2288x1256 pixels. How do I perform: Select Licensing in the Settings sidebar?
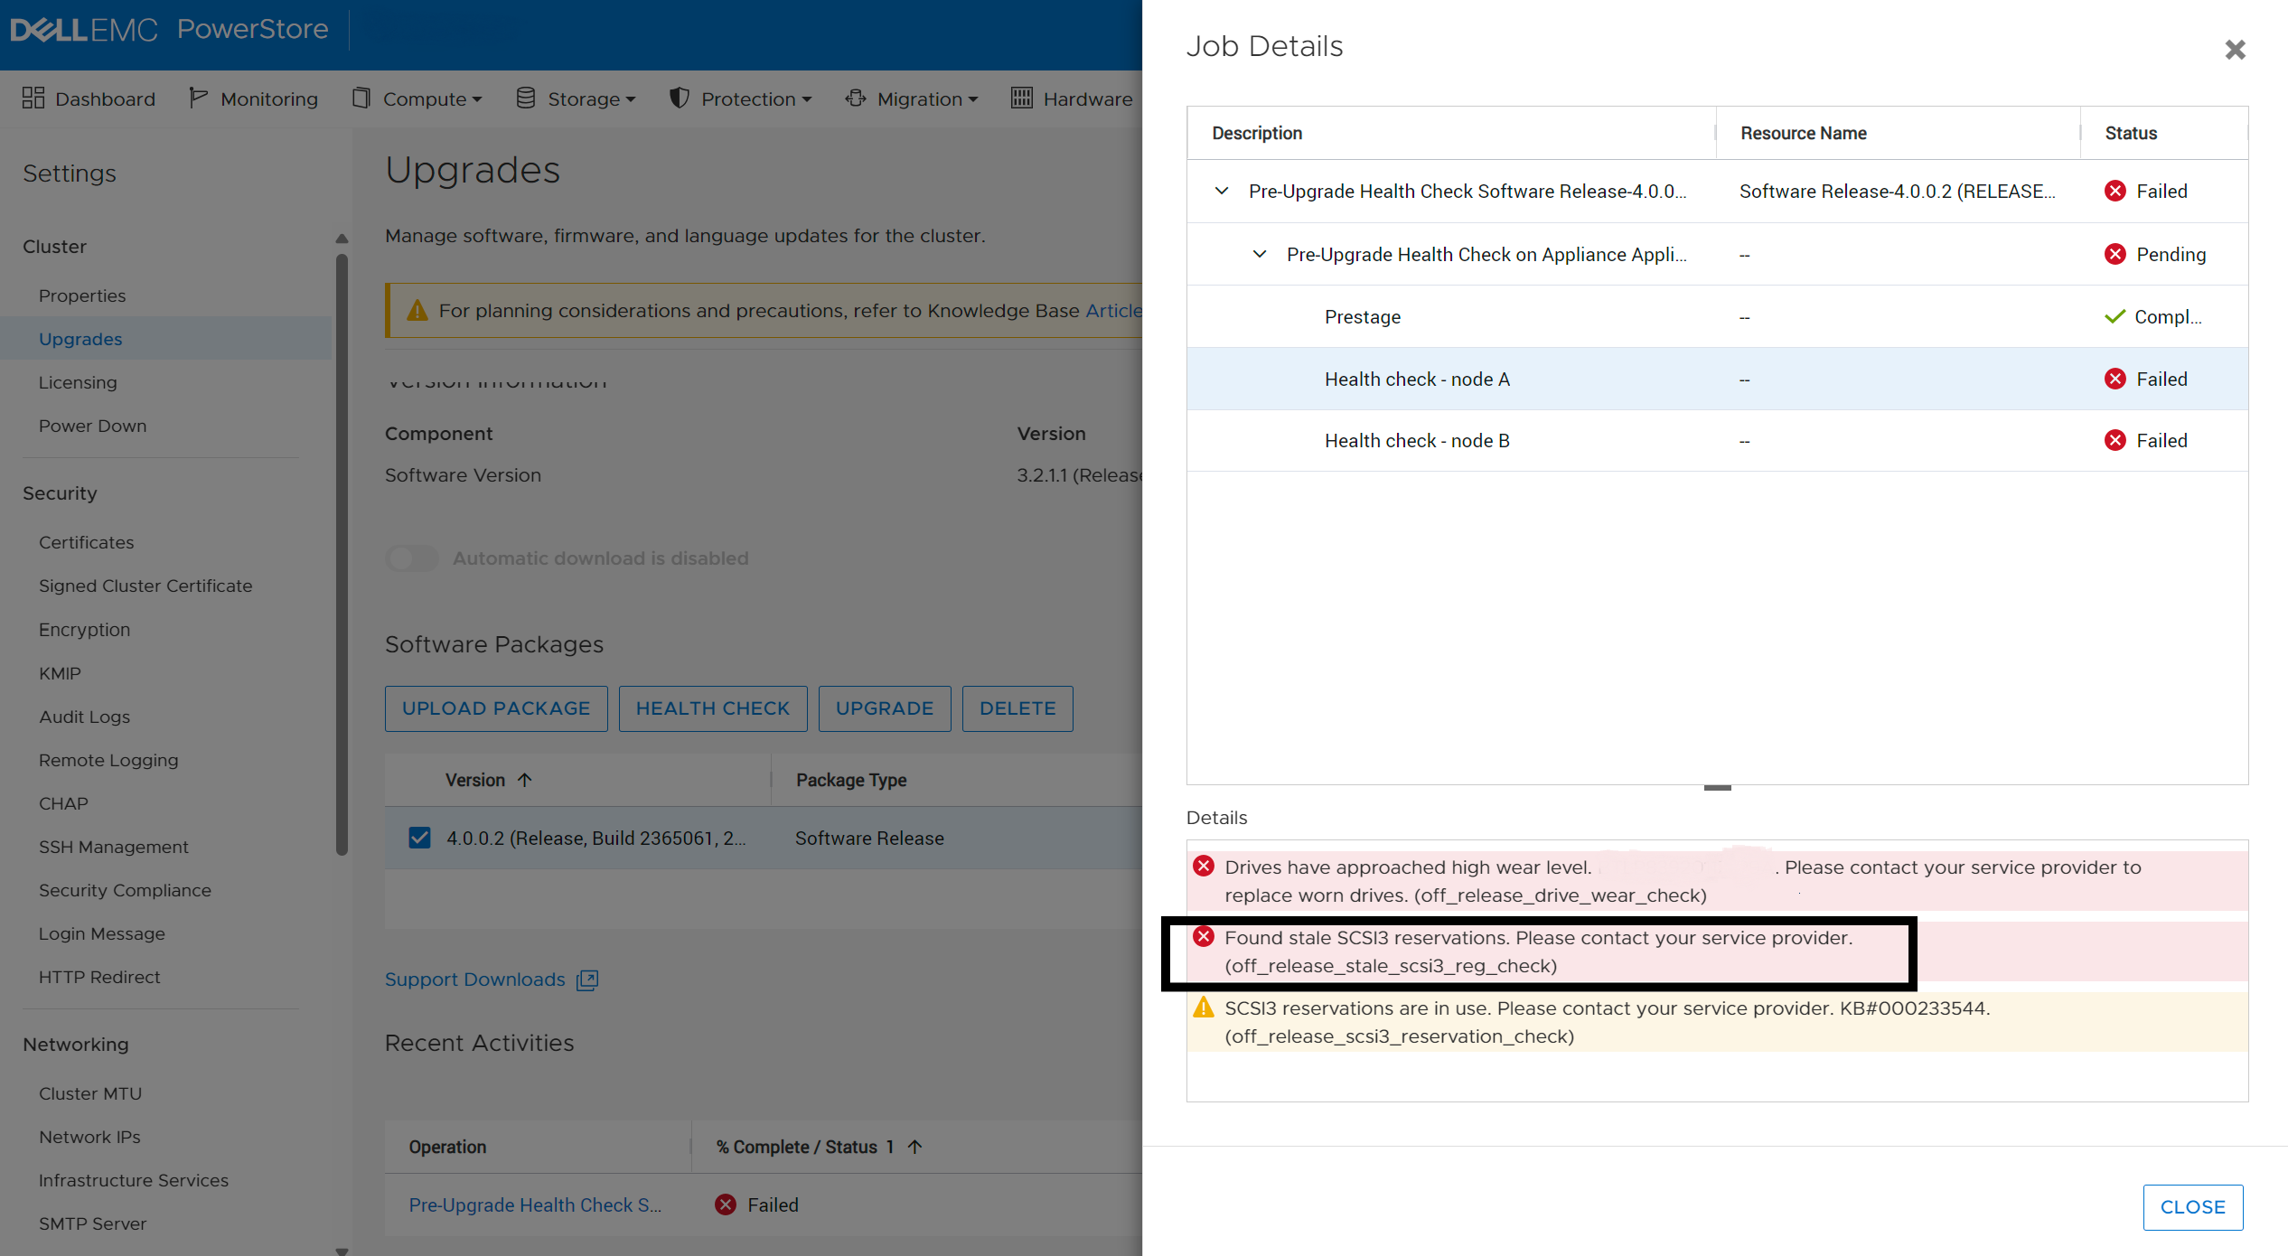coord(78,382)
